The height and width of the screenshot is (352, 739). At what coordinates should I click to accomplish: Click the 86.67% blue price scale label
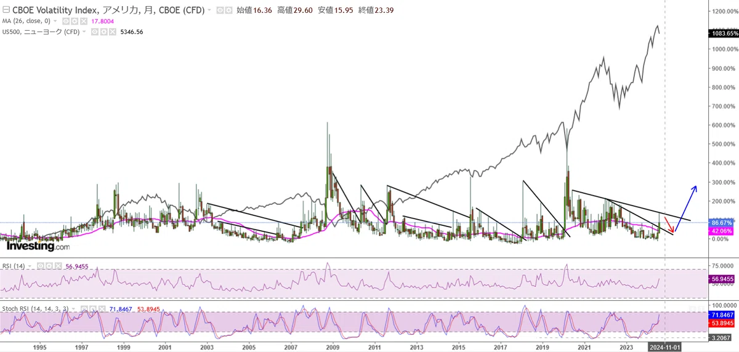click(x=722, y=222)
